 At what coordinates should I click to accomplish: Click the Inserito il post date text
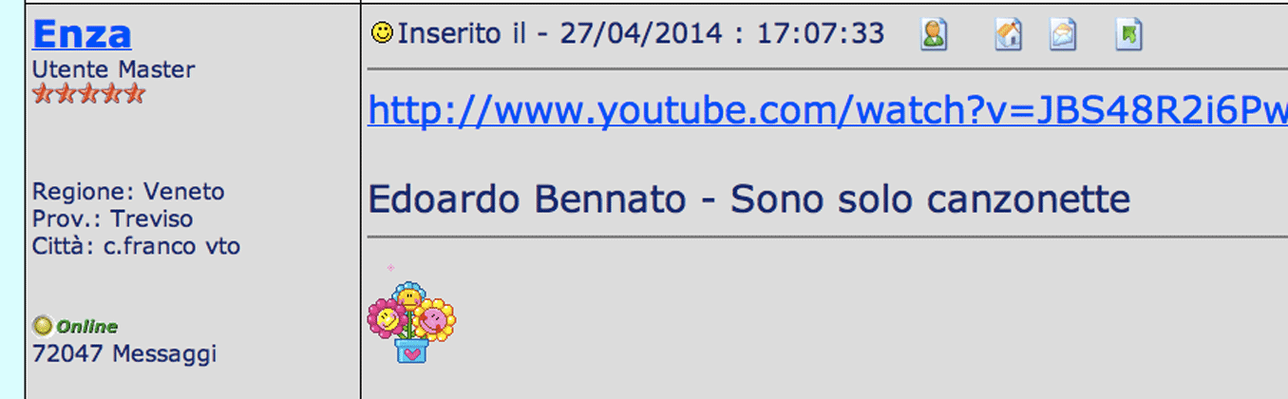[627, 33]
